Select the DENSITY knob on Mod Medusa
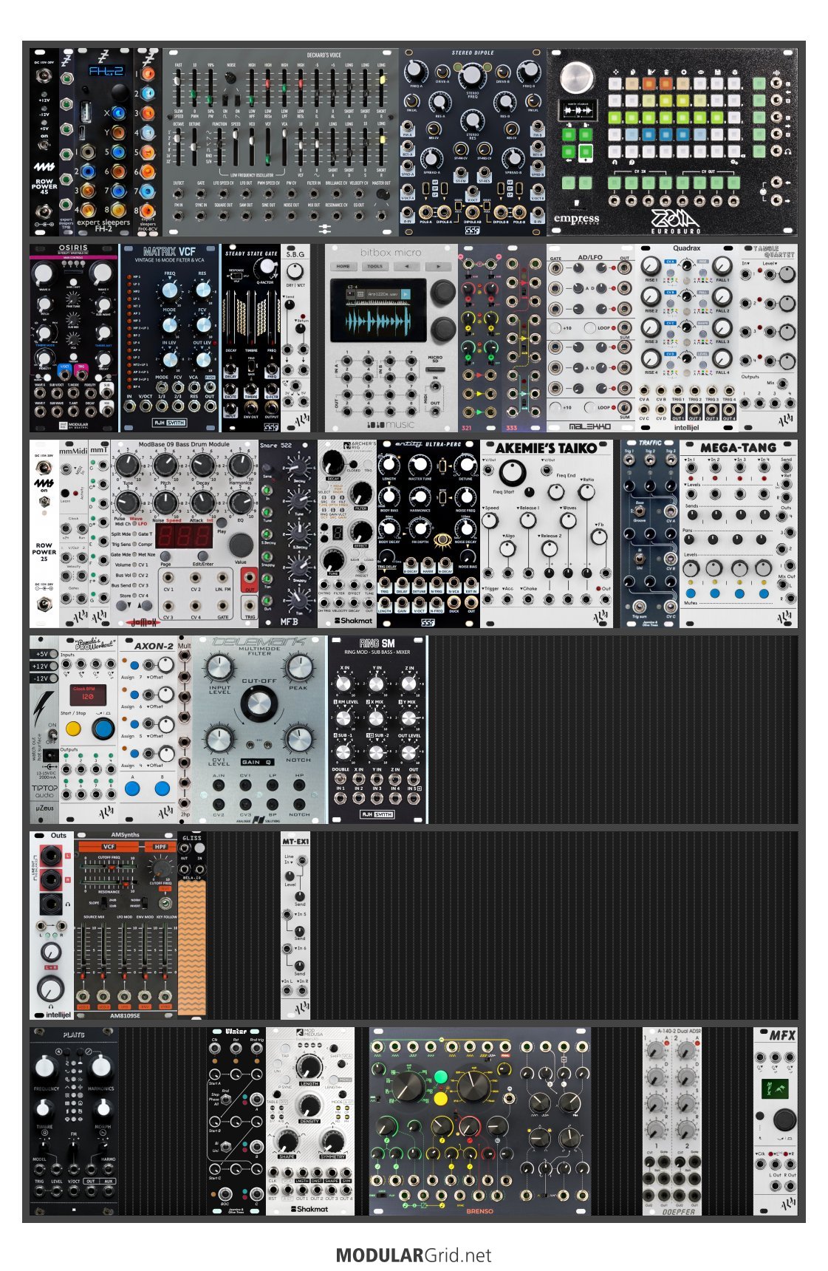Viewport: 828px width, 1271px height. (x=309, y=1104)
